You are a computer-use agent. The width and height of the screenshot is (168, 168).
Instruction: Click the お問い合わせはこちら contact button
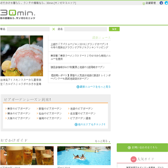(x=142, y=147)
